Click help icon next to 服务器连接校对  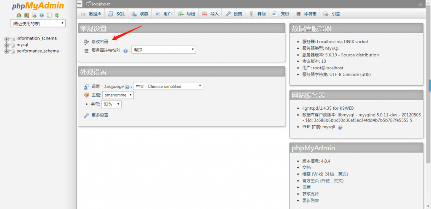[125, 50]
